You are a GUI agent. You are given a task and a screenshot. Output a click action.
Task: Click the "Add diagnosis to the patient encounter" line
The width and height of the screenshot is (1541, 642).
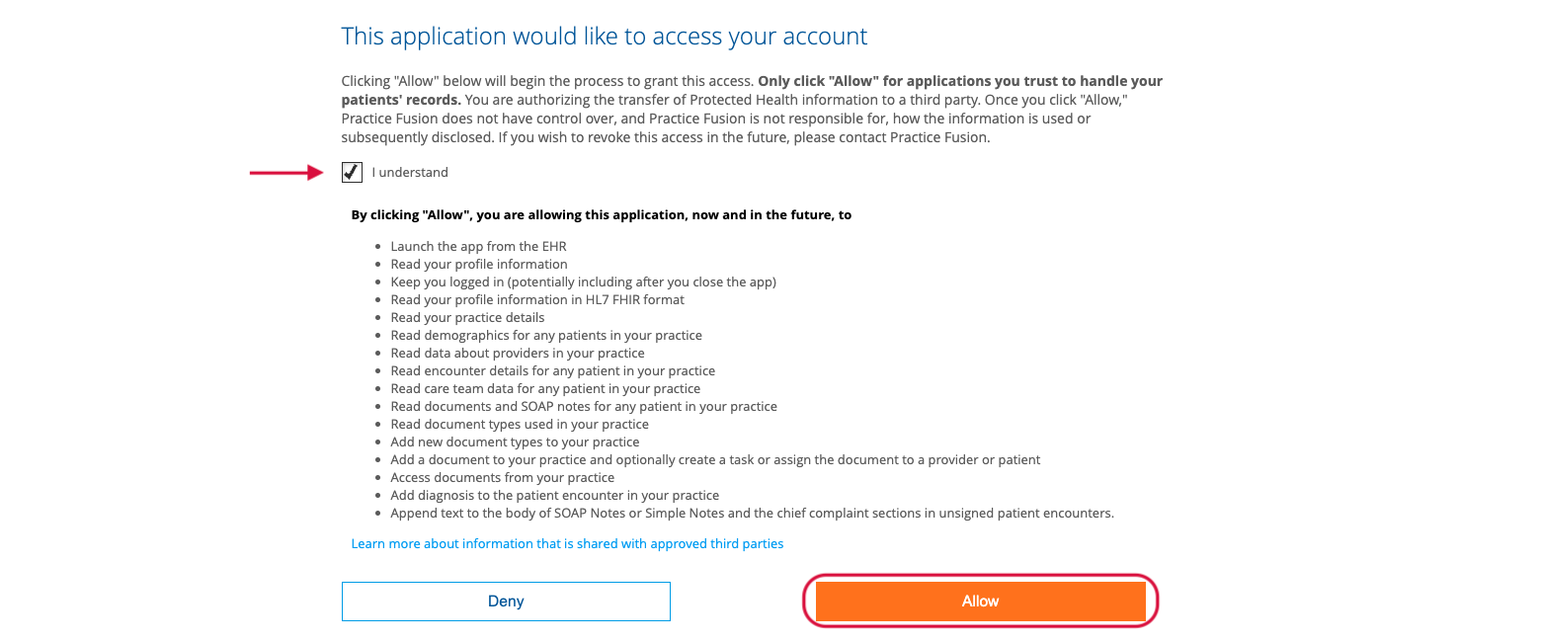(554, 495)
